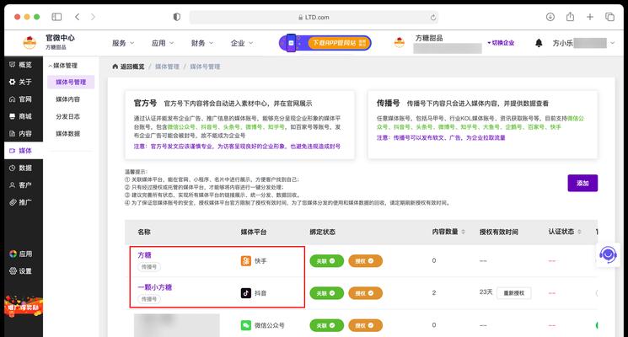628x337 pixels.
Task: Select 媒体号管理 in the submenu
Action: (71, 82)
